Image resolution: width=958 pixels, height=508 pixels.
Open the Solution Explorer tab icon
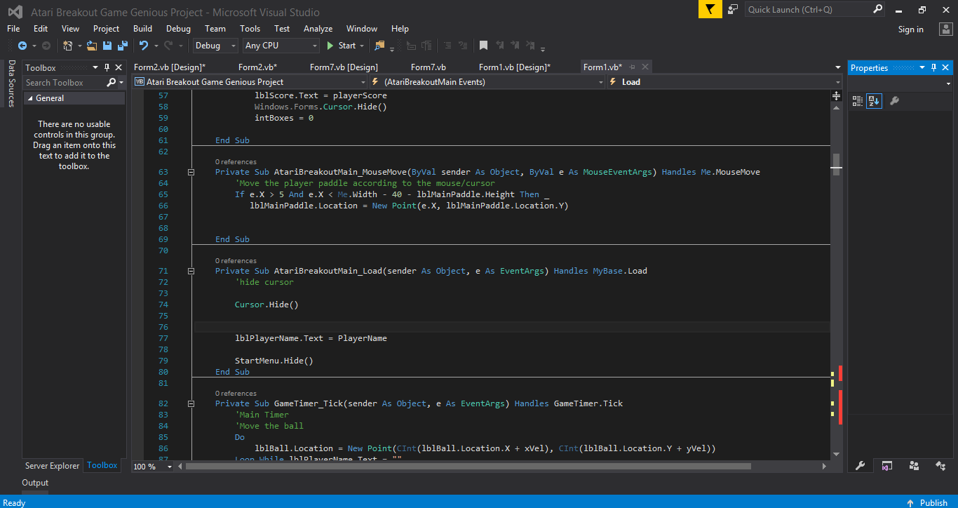(886, 465)
